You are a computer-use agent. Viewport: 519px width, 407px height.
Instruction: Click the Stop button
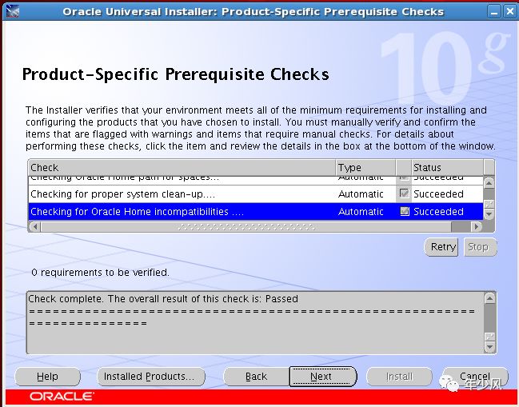tap(480, 247)
